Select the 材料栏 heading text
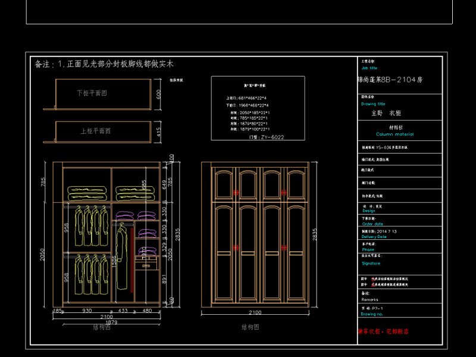The image size is (476, 357). pyautogui.click(x=396, y=127)
